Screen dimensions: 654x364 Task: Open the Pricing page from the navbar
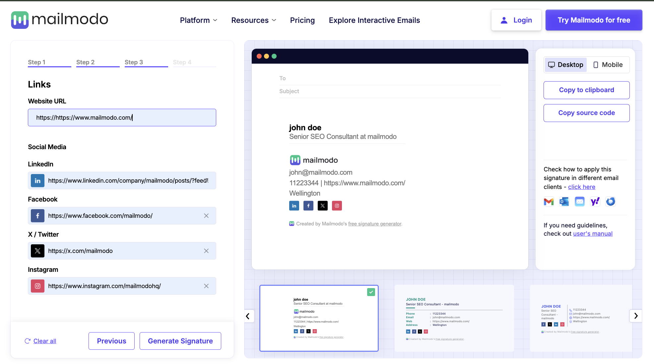tap(302, 20)
